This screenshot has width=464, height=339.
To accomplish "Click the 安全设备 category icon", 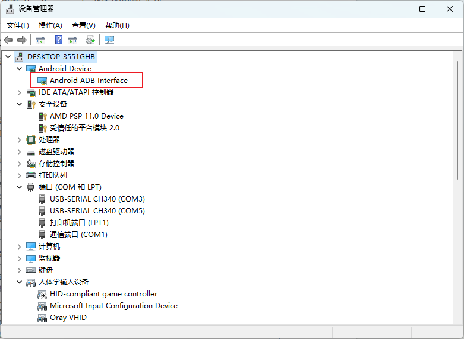I will click(31, 104).
